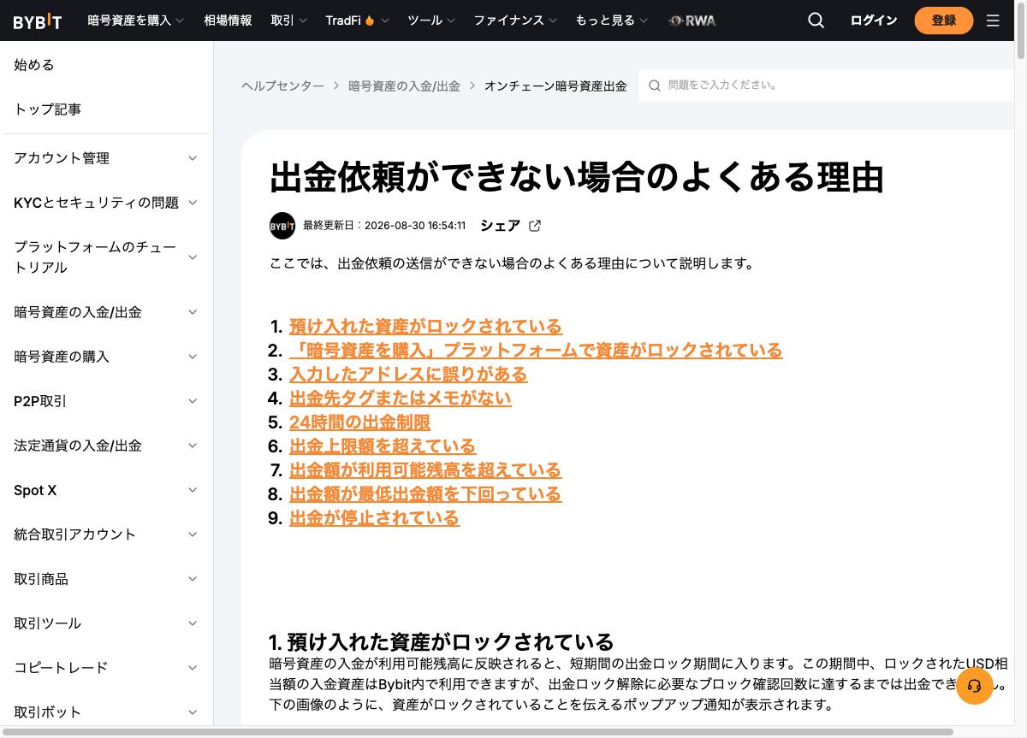The height and width of the screenshot is (738, 1027).
Task: Jump to 24時間の出金制限 link
Action: point(359,422)
